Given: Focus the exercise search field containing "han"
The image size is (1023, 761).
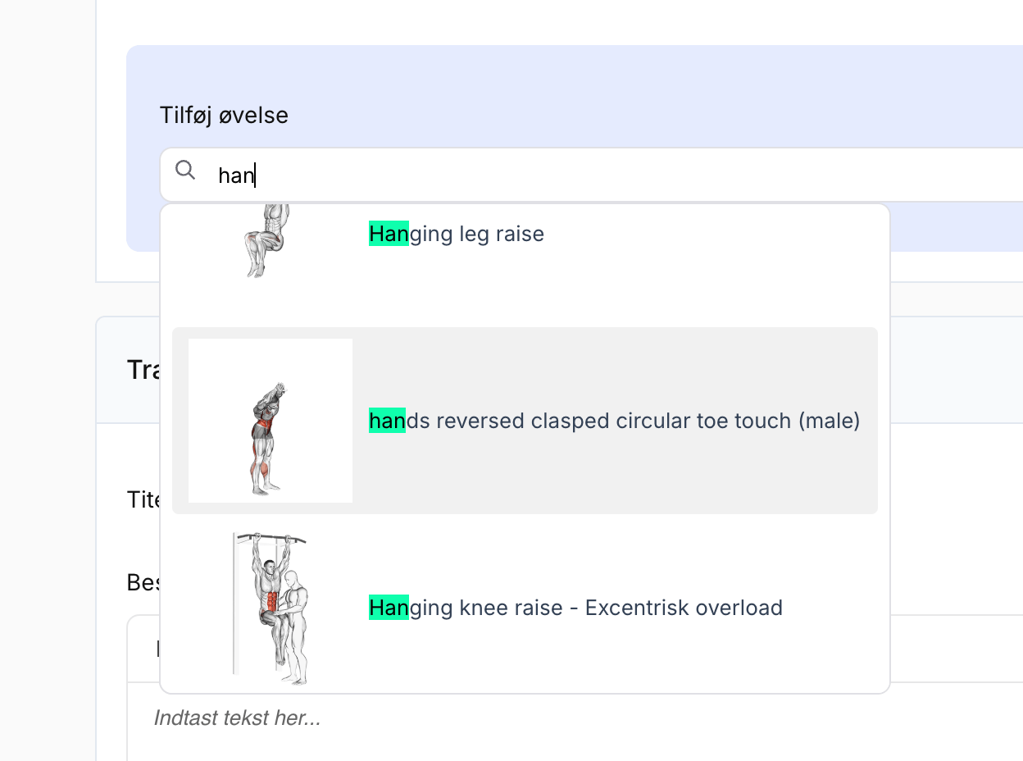Looking at the screenshot, I should 574,175.
